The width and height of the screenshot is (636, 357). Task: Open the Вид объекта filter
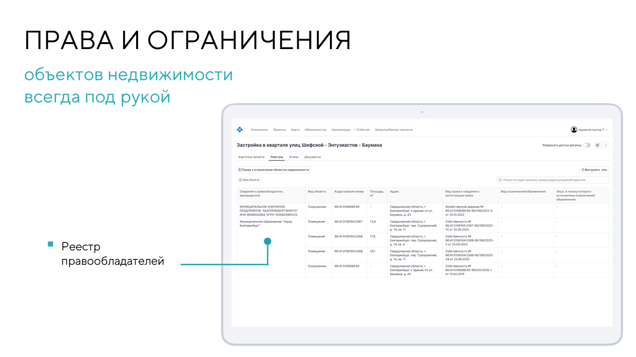click(x=249, y=180)
